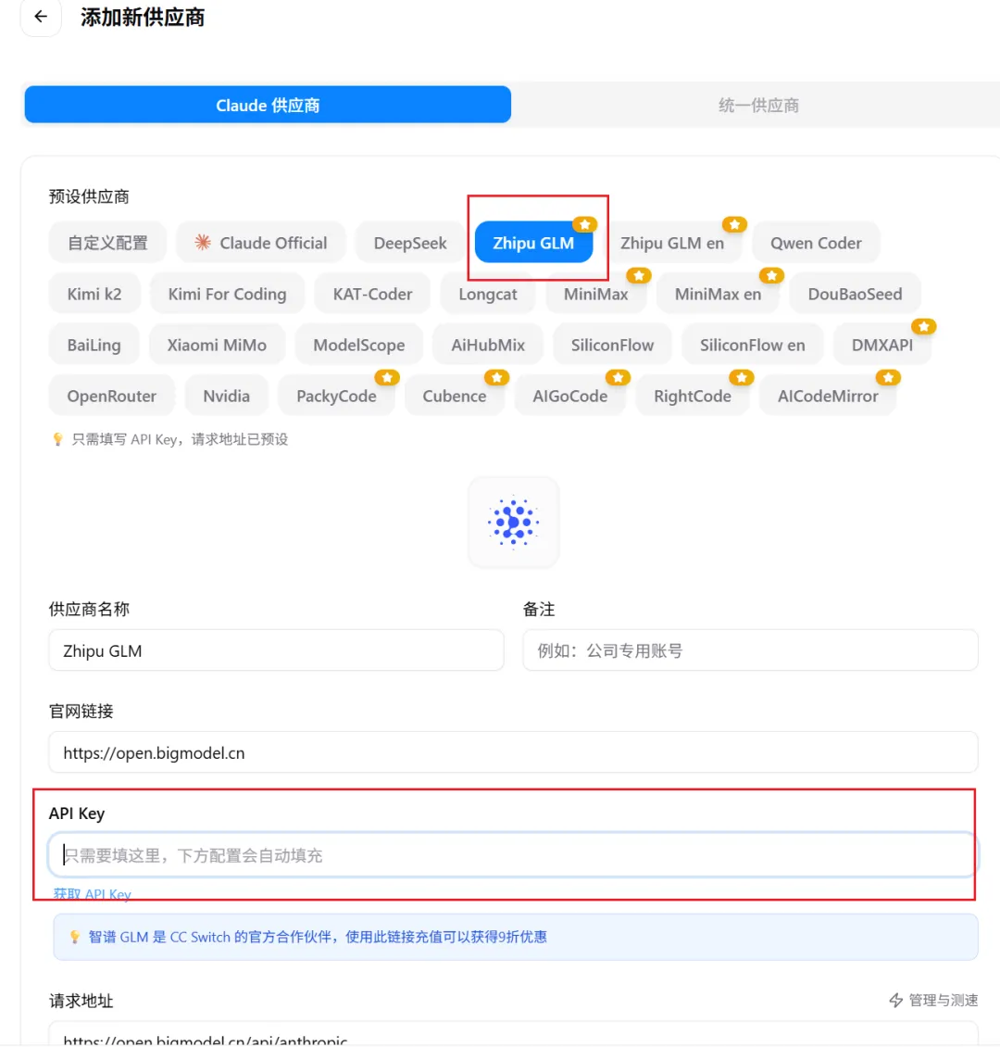1000x1047 pixels.
Task: Click star badge on MiniMax
Action: coord(638,275)
